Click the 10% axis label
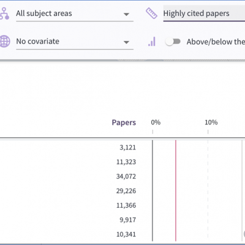The image size is (245, 245). point(211,123)
